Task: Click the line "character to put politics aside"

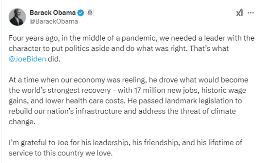Action: click(119, 49)
